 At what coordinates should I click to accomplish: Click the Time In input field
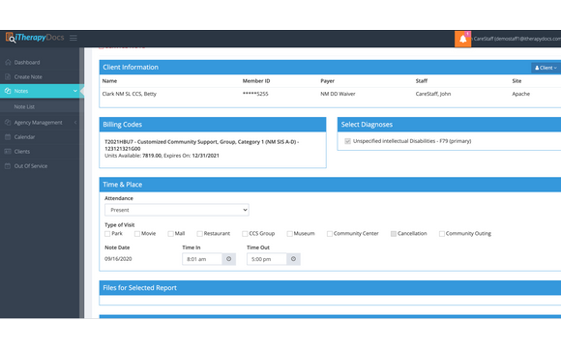(x=202, y=259)
